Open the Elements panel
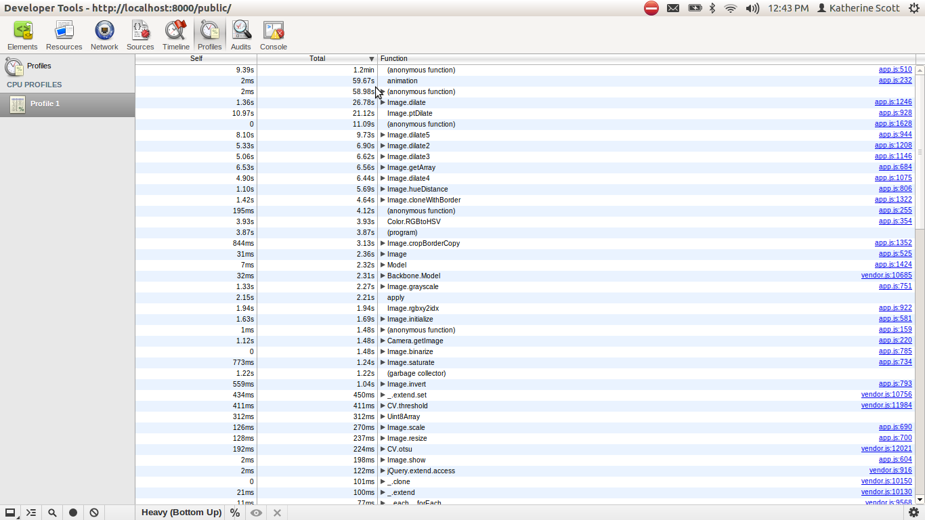Screen dimensions: 925x520 [22, 34]
